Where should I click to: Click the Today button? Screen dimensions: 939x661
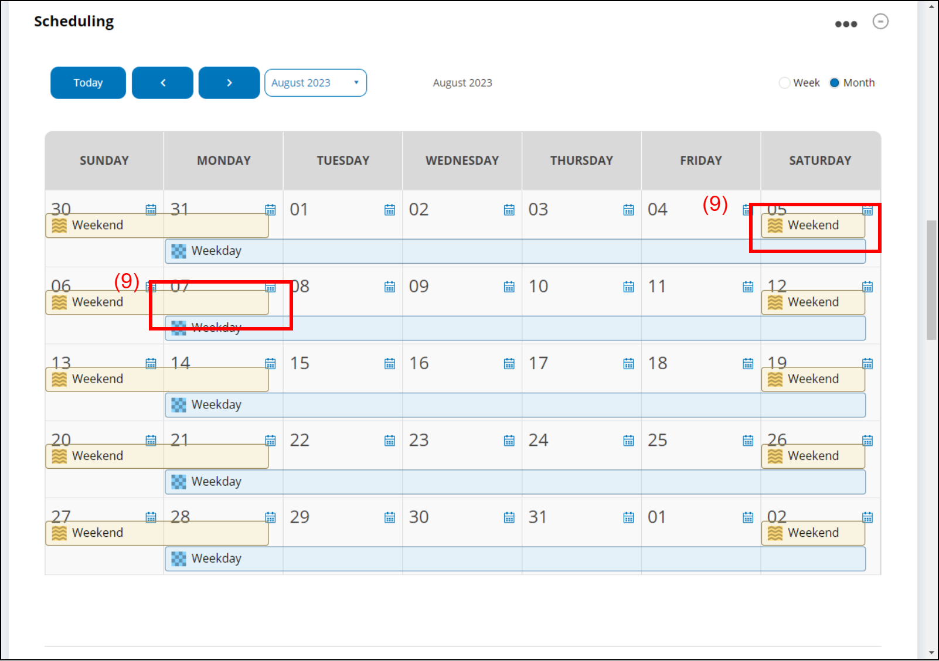(88, 83)
